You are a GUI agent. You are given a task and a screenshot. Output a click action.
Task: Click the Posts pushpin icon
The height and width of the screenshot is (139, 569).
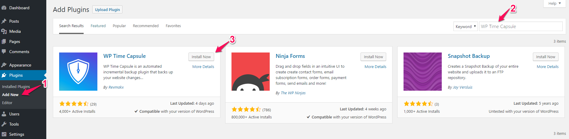click(x=4, y=21)
